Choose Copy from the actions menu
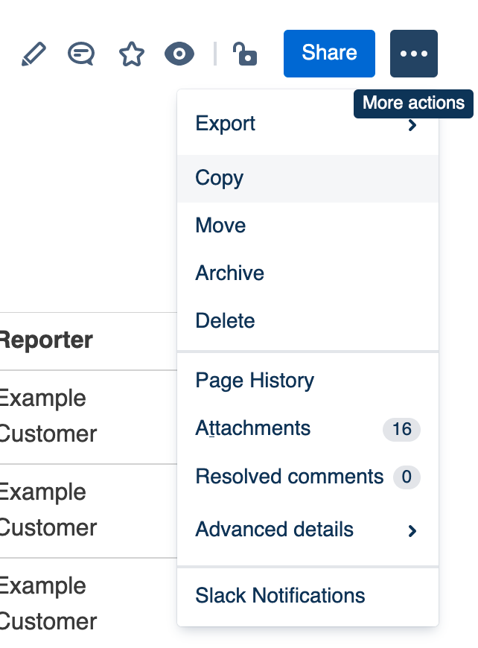 coord(307,179)
